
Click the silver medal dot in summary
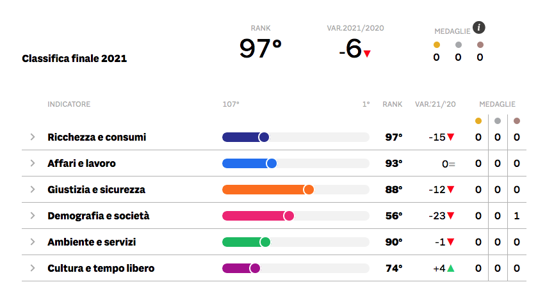coord(459,45)
